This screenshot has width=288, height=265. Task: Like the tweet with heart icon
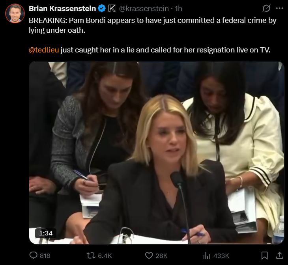(149, 256)
